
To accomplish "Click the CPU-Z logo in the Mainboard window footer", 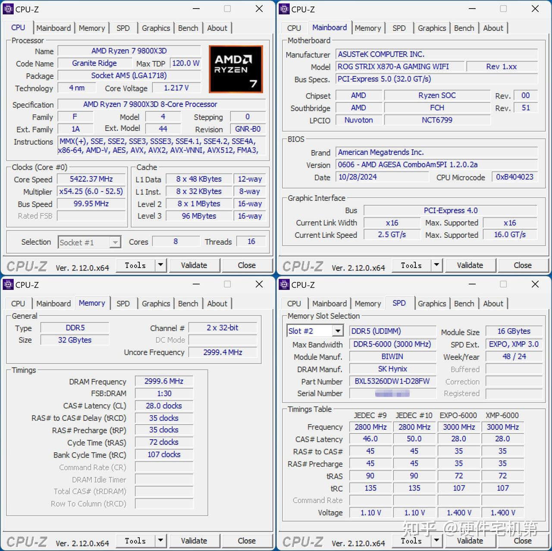I will (x=302, y=266).
